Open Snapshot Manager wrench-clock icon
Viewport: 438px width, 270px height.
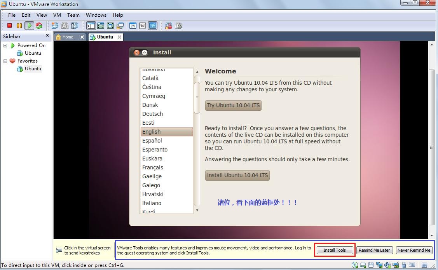point(75,26)
